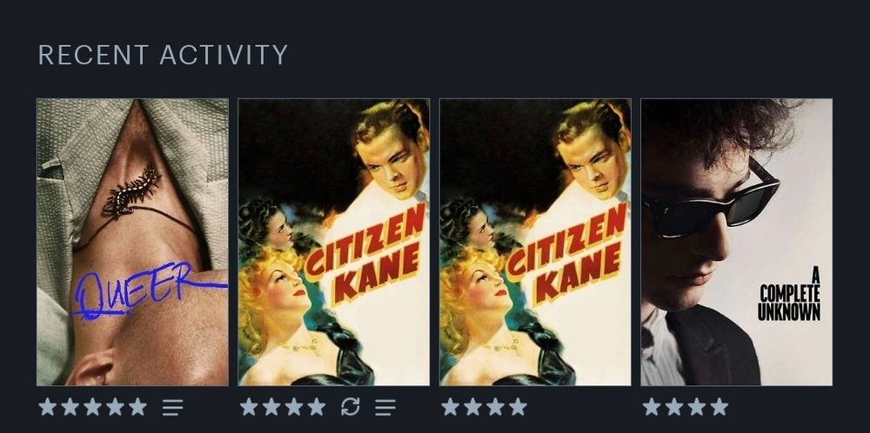Click the first star under Queer
Screen dimensions: 870x433
[48, 407]
